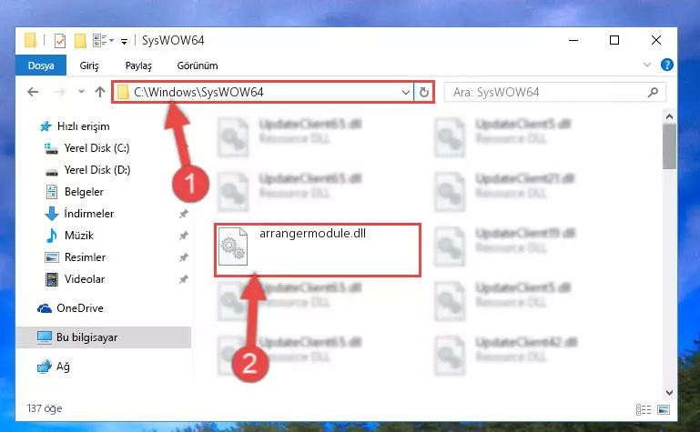Click the New folder icon in quick access toolbar
This screenshot has width=700, height=432.
pyautogui.click(x=80, y=41)
